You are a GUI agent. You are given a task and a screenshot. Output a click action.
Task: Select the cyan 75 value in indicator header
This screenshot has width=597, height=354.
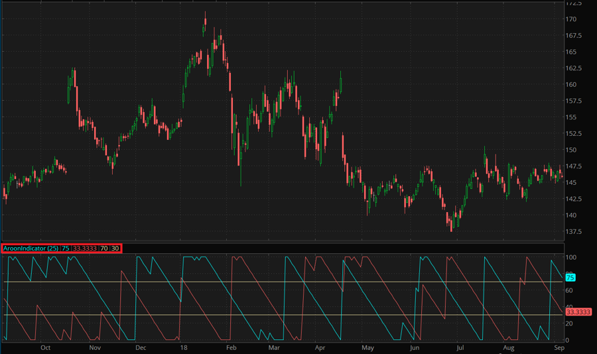click(x=66, y=248)
